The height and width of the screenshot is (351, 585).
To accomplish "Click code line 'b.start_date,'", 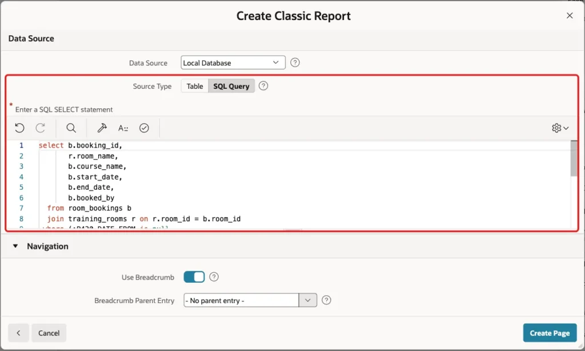I will point(95,177).
